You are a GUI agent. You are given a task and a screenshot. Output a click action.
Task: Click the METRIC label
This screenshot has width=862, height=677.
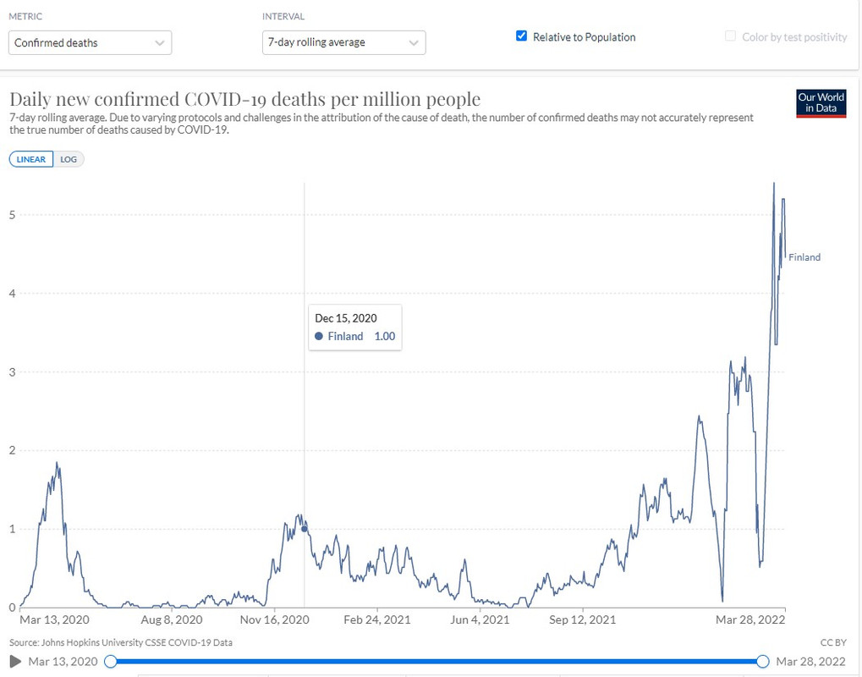click(25, 16)
